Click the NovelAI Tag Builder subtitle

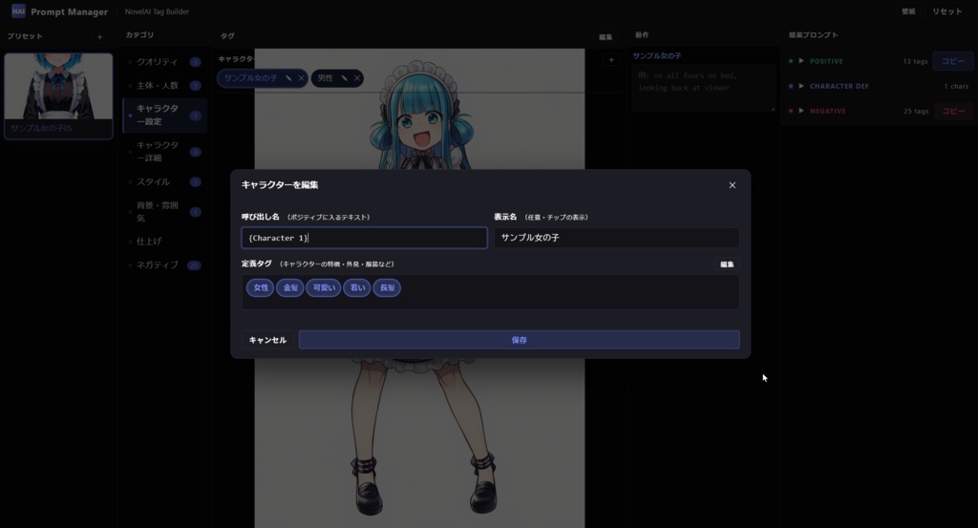157,11
